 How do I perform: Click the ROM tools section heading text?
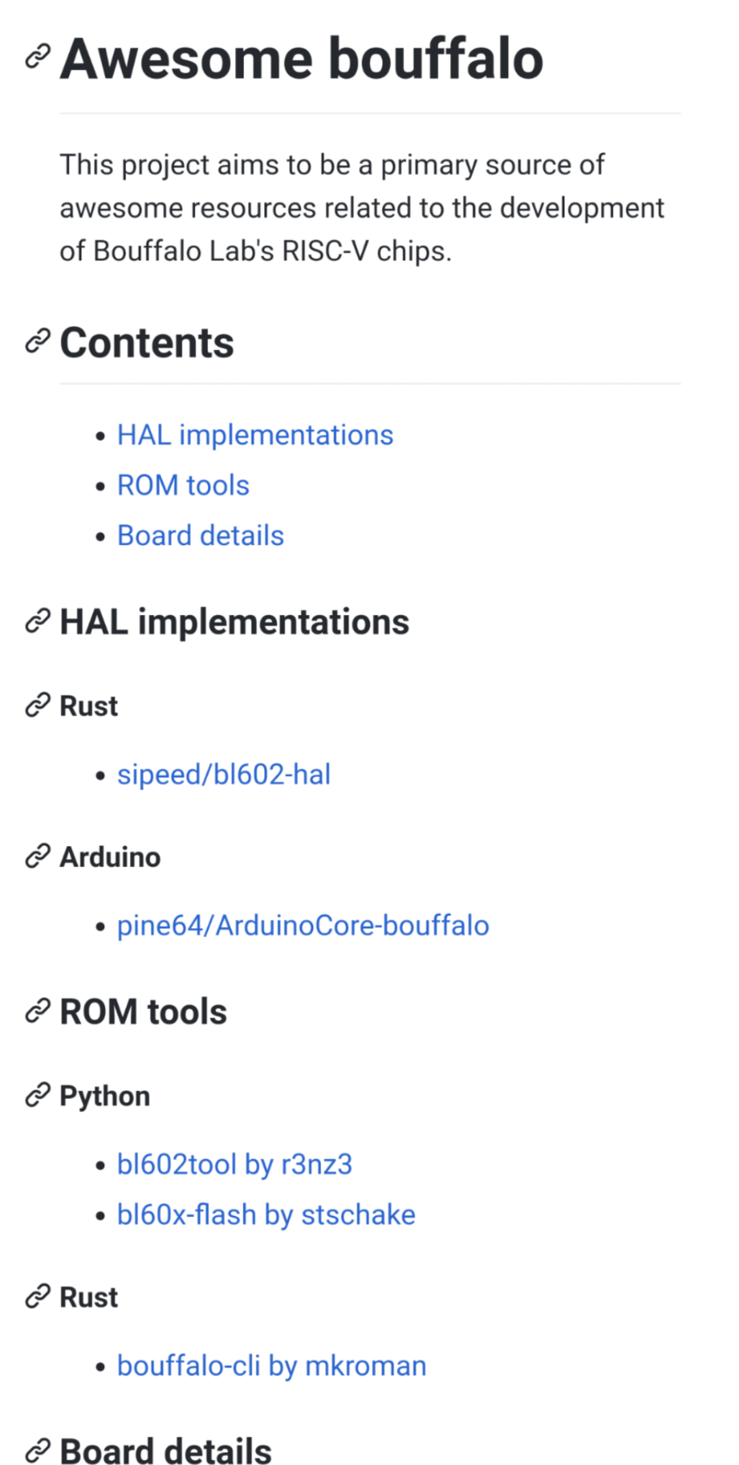(143, 1012)
